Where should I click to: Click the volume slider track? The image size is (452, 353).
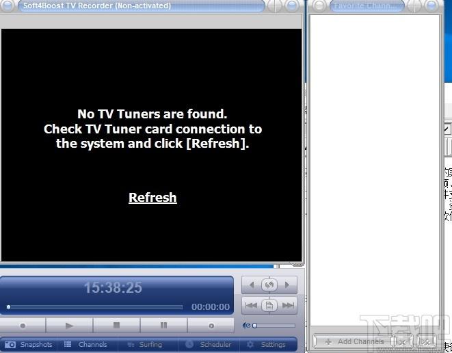274,326
